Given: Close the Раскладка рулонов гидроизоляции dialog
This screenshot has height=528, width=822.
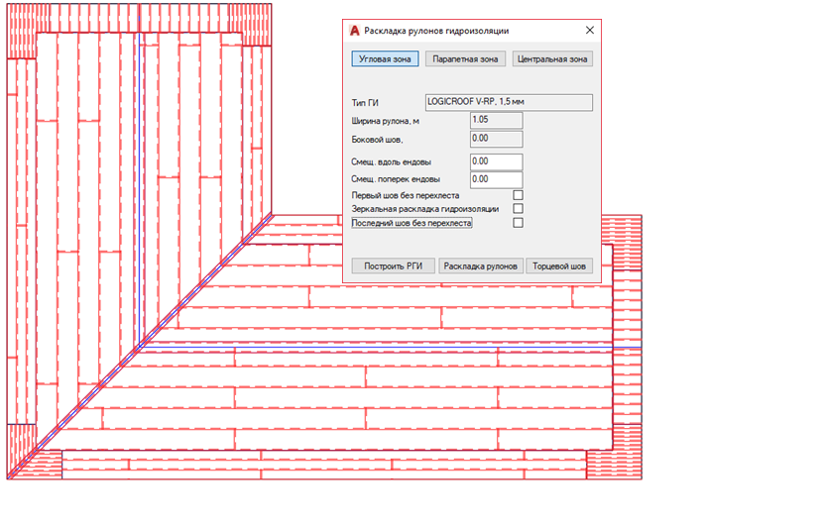Looking at the screenshot, I should point(590,31).
